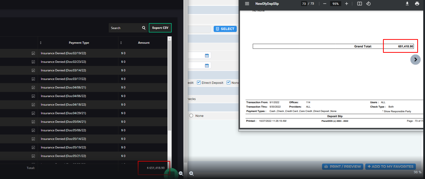Toggle the None payment type checkbox
The image size is (425, 179).
tap(228, 82)
